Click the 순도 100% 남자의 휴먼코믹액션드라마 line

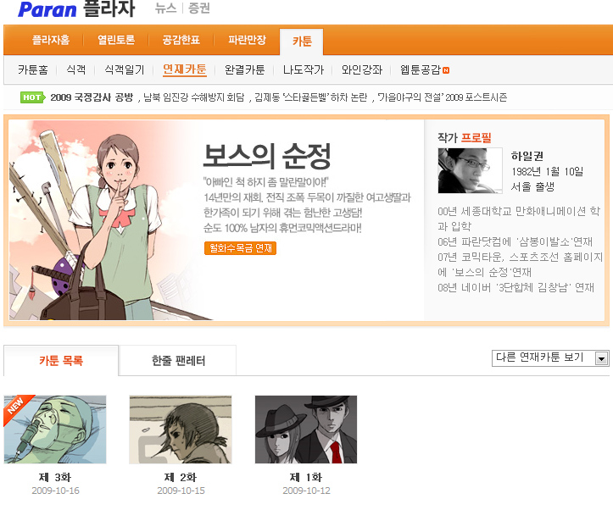point(282,228)
